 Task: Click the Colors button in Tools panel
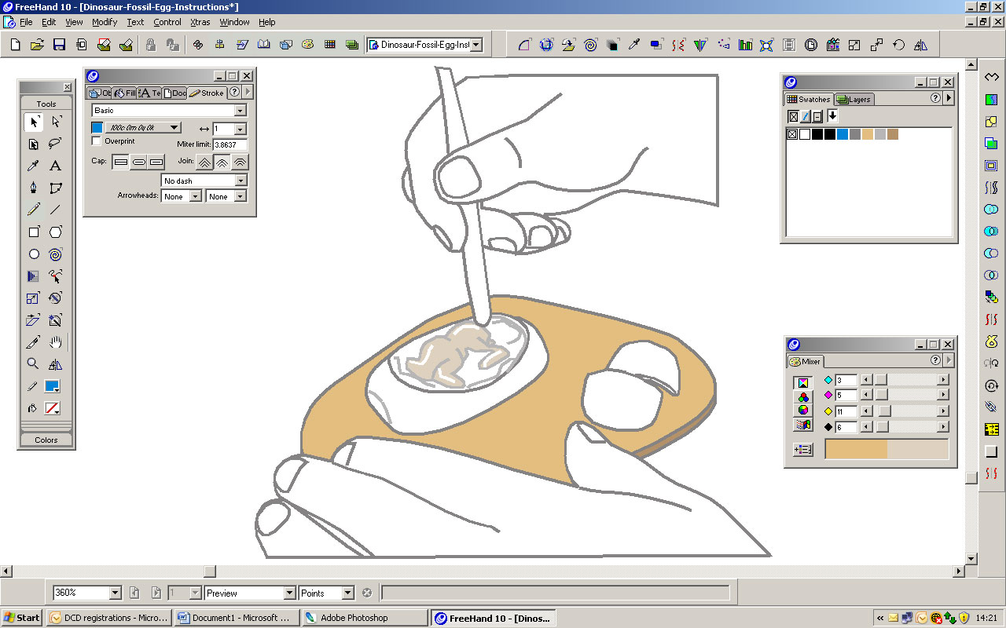point(46,440)
